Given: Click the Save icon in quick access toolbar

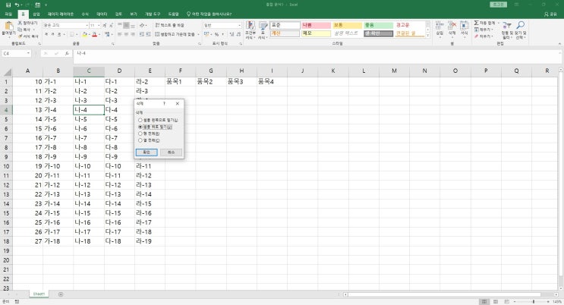Looking at the screenshot, I should click(8, 5).
